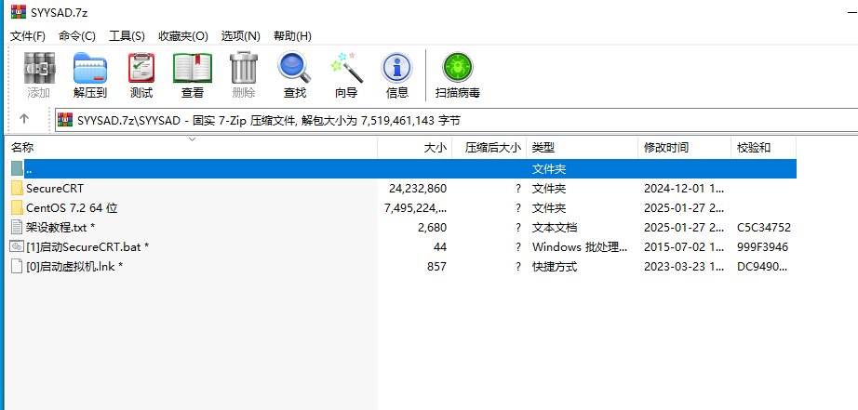This screenshot has height=410, width=858.
Task: Open the 工具(S) menu
Action: [x=127, y=36]
